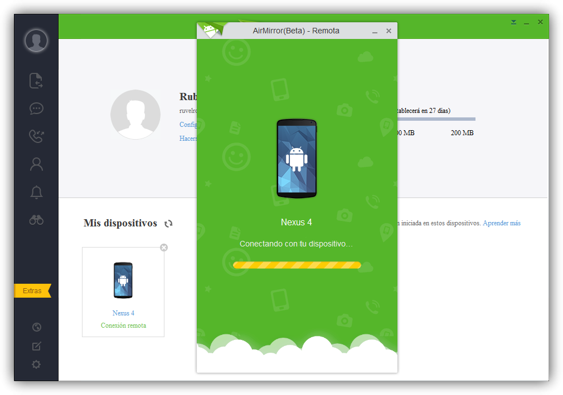Select the Nexus 4 device thumbnail in Mis dispositivos
This screenshot has height=395, width=563.
[x=123, y=280]
